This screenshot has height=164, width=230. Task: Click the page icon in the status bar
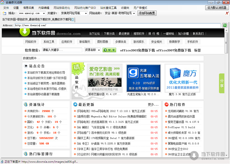(2, 162)
